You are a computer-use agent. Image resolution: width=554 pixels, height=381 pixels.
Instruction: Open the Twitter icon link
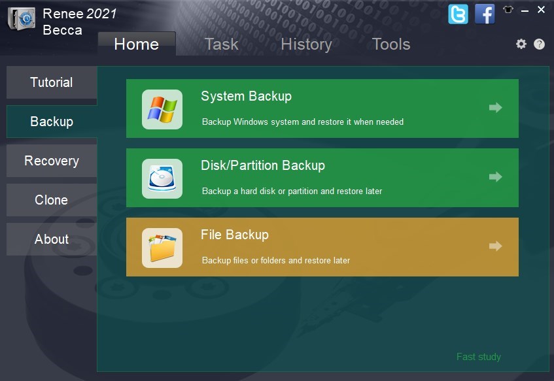tap(458, 14)
